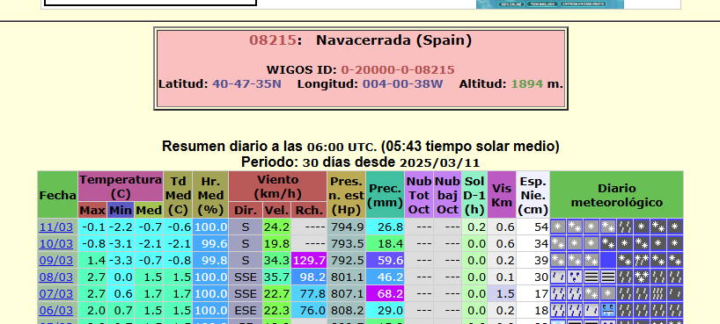The height and width of the screenshot is (324, 720).
Task: Click the first rain icon in the 06/03 diary row
Action: 558,310
